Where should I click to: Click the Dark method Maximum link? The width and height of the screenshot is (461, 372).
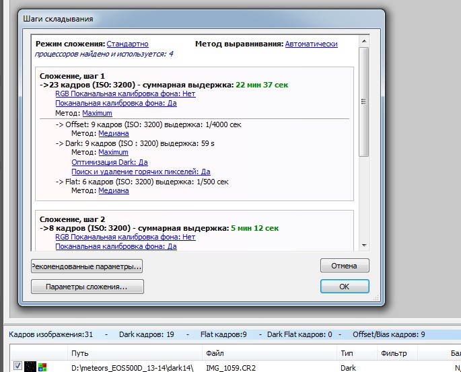click(113, 153)
